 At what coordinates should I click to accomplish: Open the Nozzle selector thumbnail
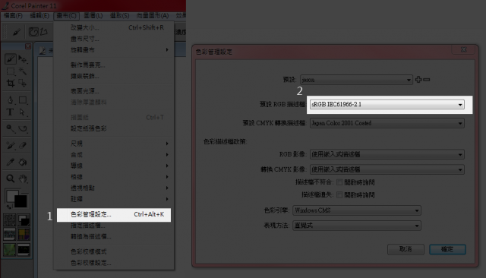tap(24, 249)
